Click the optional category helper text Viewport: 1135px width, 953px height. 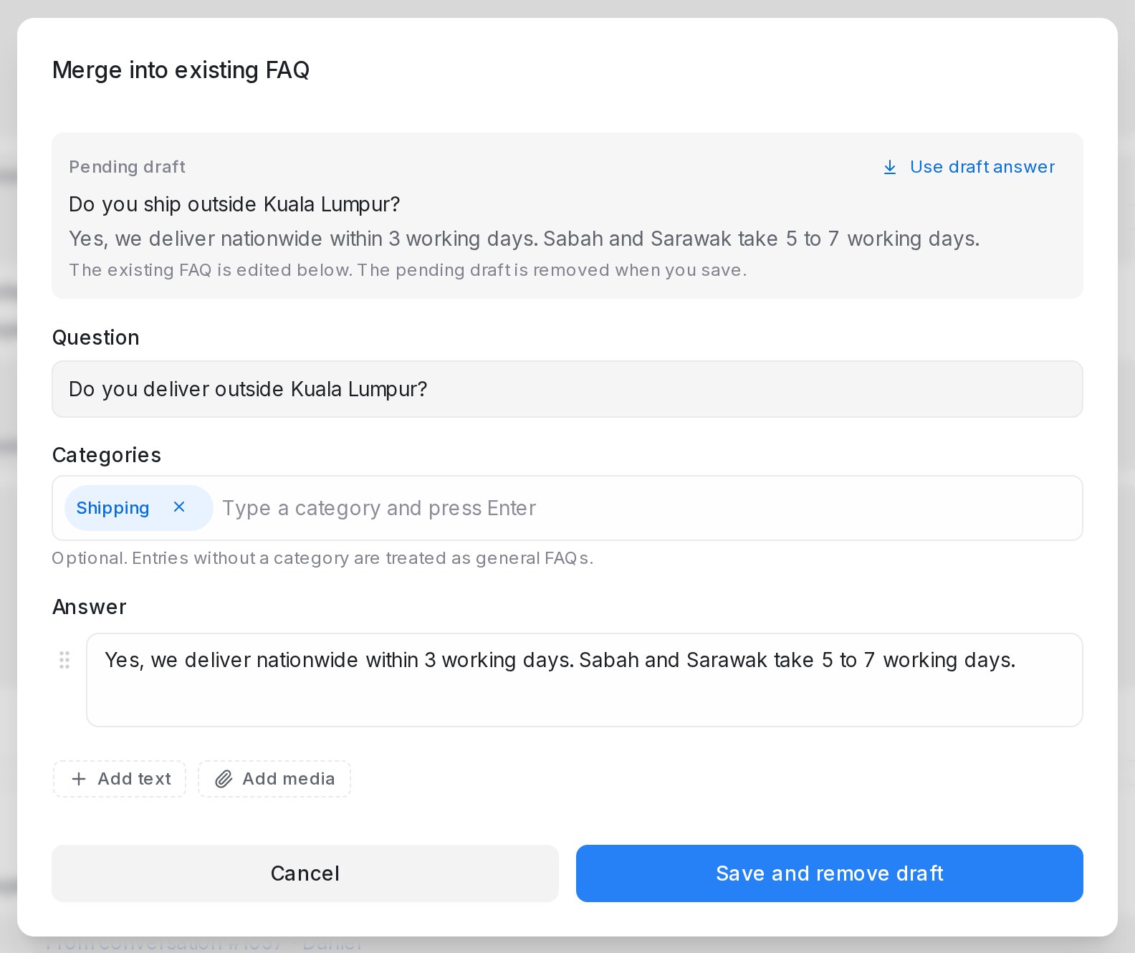tap(322, 558)
